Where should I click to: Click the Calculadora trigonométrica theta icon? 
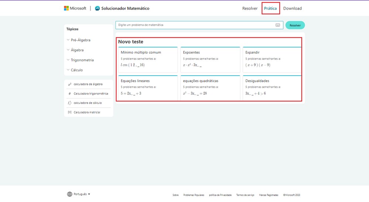coord(69,94)
